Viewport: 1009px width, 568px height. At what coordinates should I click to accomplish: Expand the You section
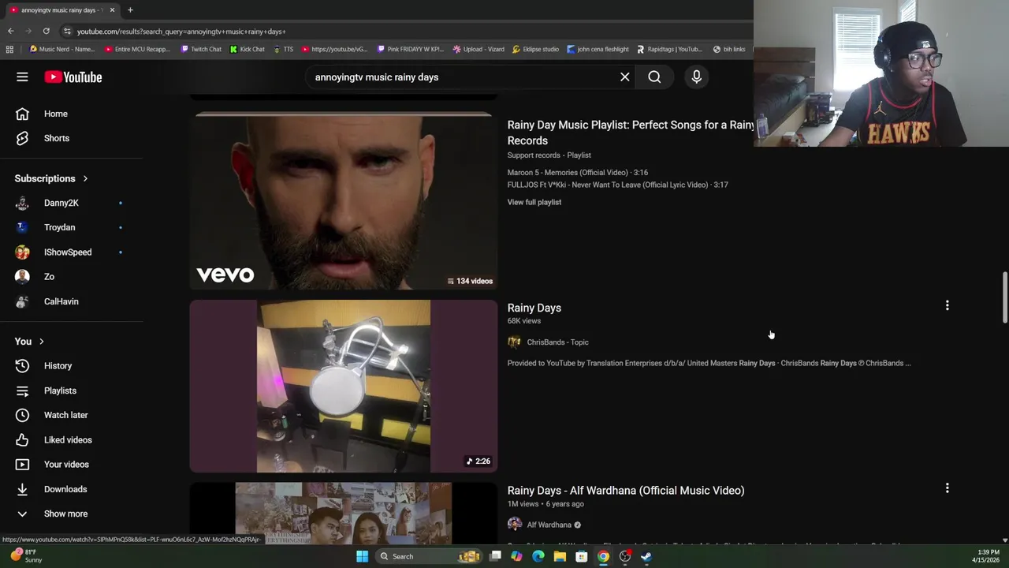pyautogui.click(x=30, y=342)
